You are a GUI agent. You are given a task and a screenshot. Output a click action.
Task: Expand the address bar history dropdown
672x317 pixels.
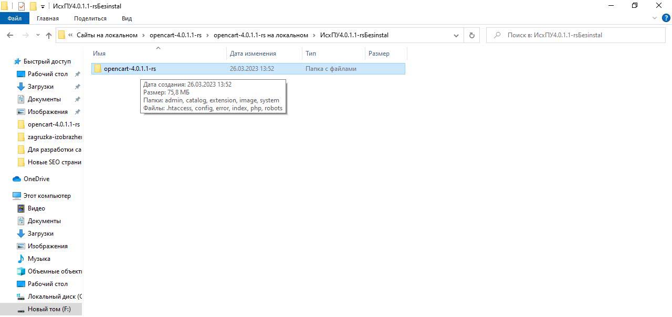point(456,35)
